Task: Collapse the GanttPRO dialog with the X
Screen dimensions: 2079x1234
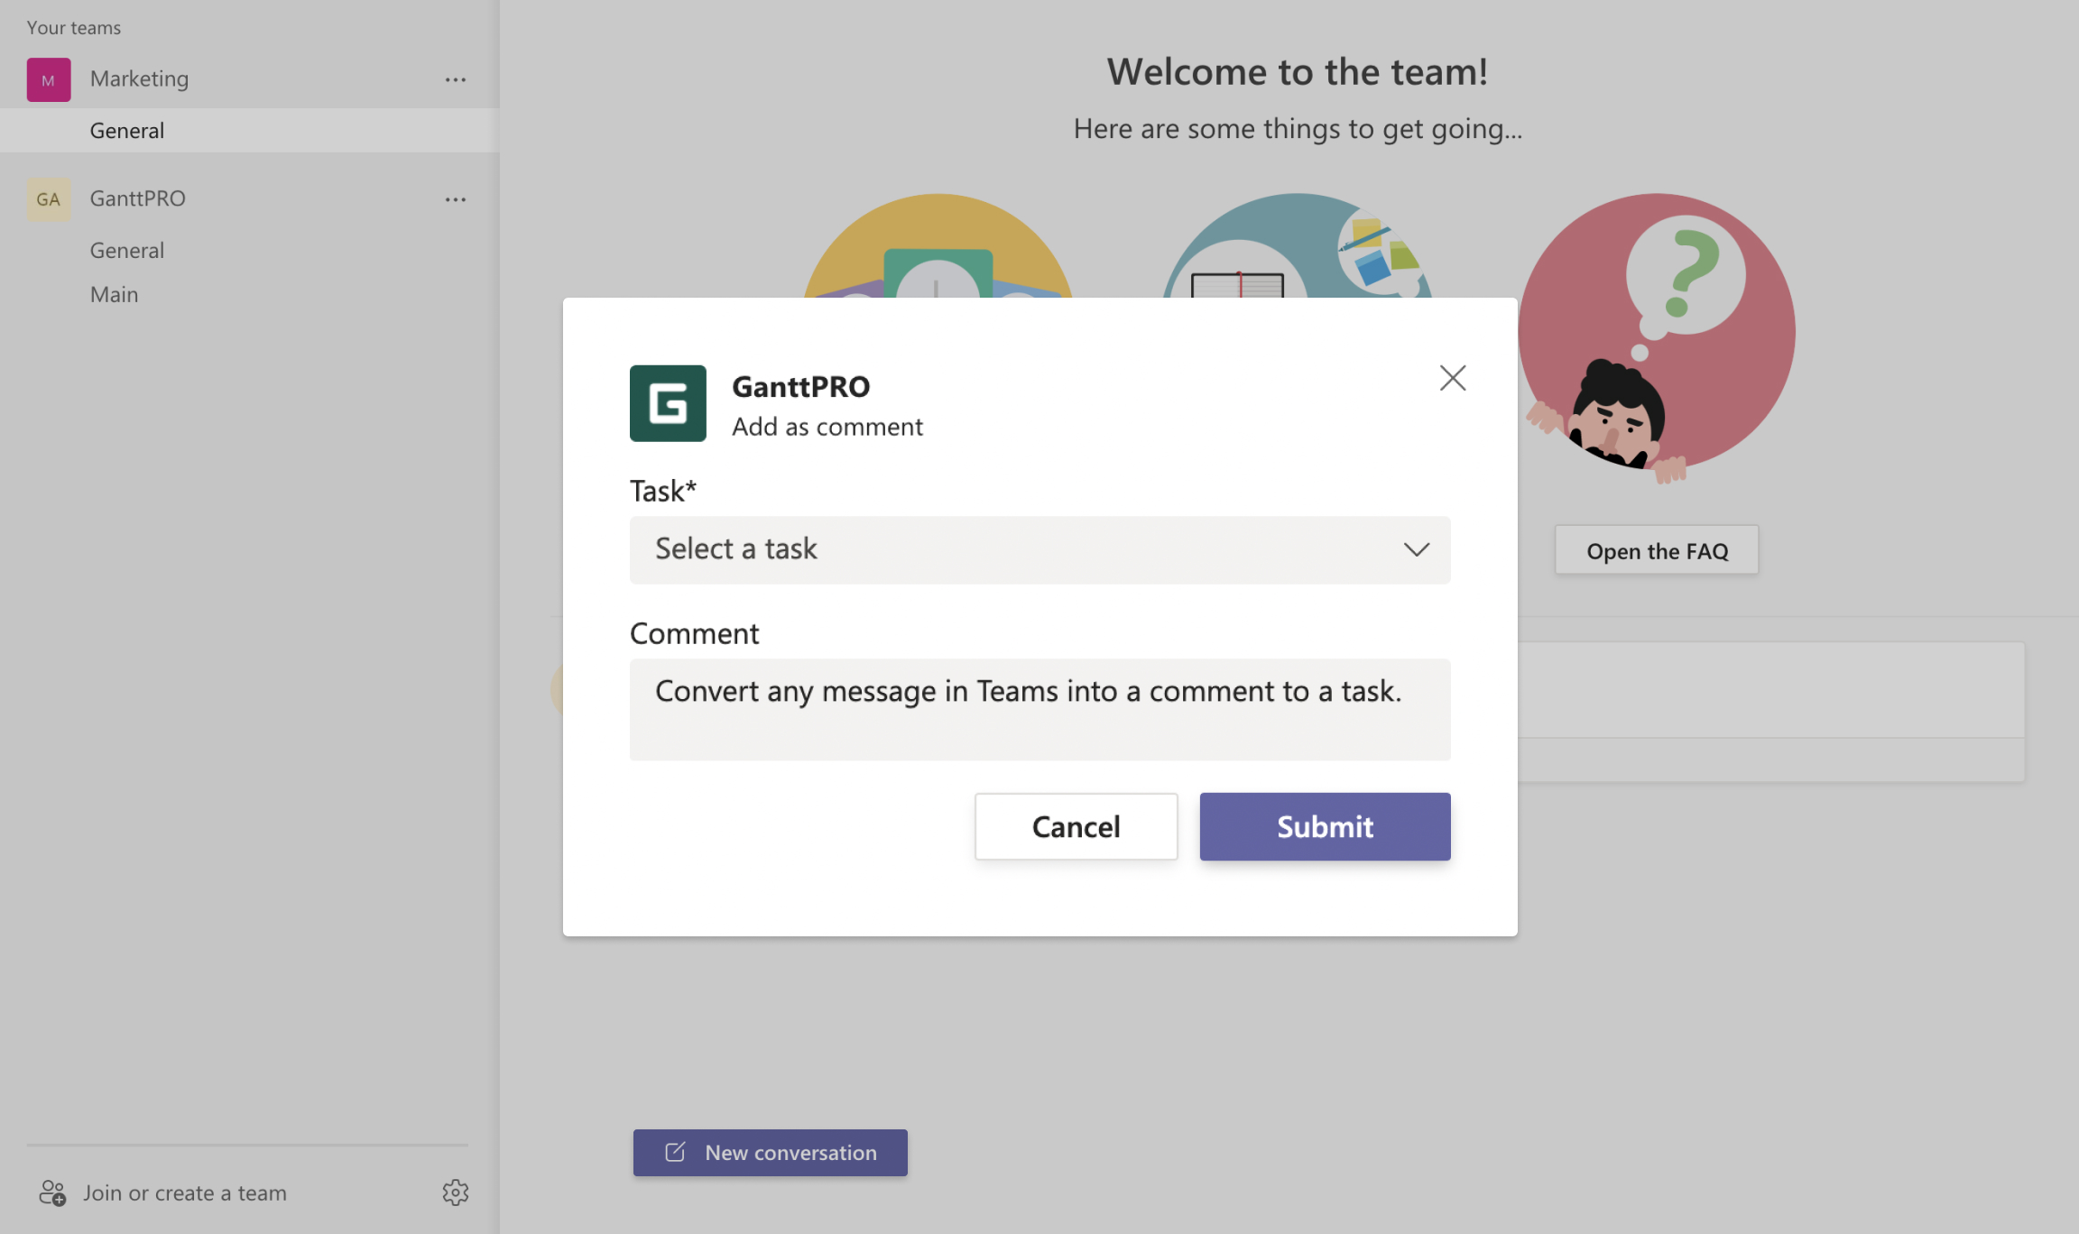Action: [x=1452, y=378]
